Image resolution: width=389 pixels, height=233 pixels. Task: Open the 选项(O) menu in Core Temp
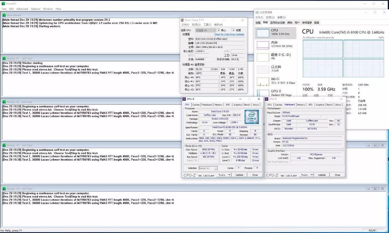click(x=196, y=25)
